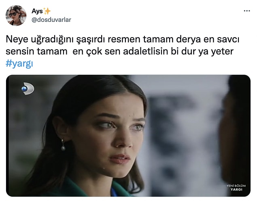The image size is (257, 201).
Task: Follow the #yargı hashtag link
Action: 19,63
